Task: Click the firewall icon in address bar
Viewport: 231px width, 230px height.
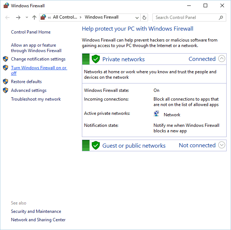Action: coord(43,17)
